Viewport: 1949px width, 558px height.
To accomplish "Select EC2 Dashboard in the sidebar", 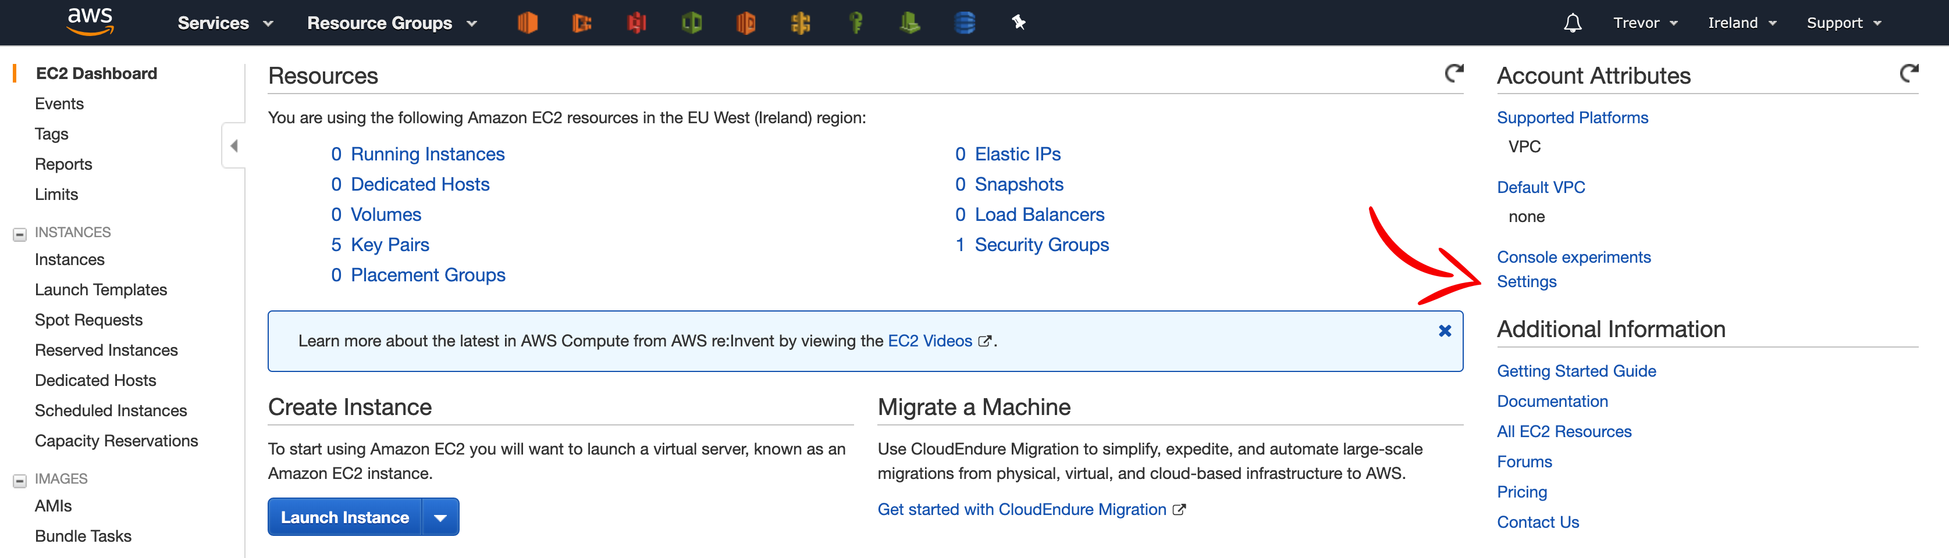I will (96, 73).
